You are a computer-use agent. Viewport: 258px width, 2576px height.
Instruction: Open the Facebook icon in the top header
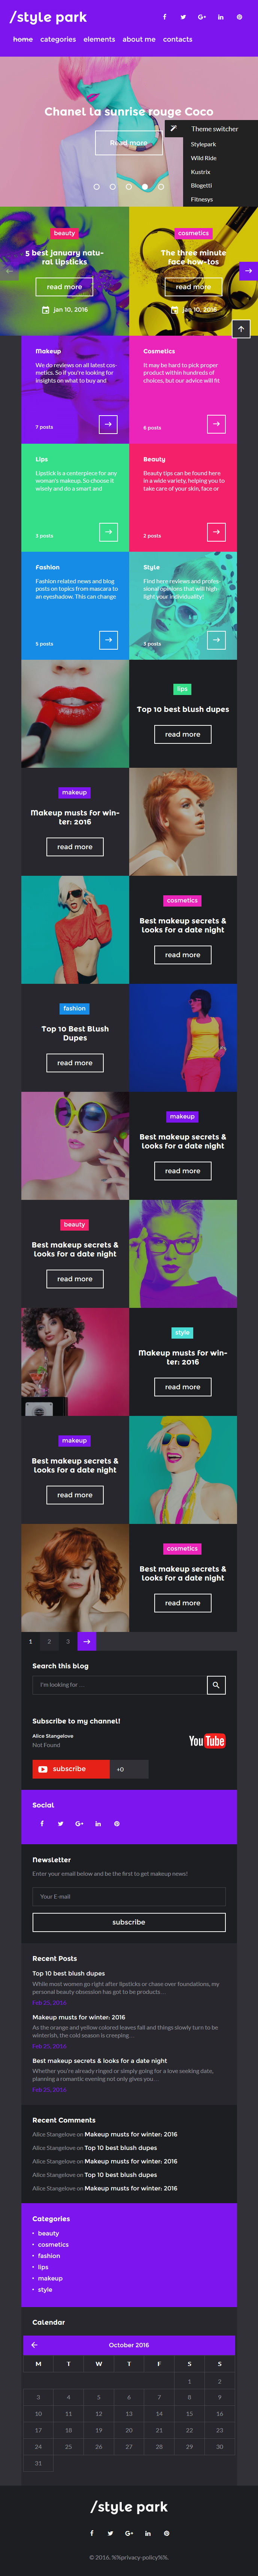(165, 17)
